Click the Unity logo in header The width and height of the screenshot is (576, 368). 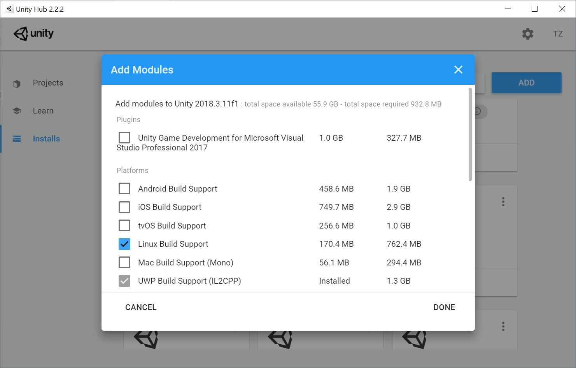(33, 34)
